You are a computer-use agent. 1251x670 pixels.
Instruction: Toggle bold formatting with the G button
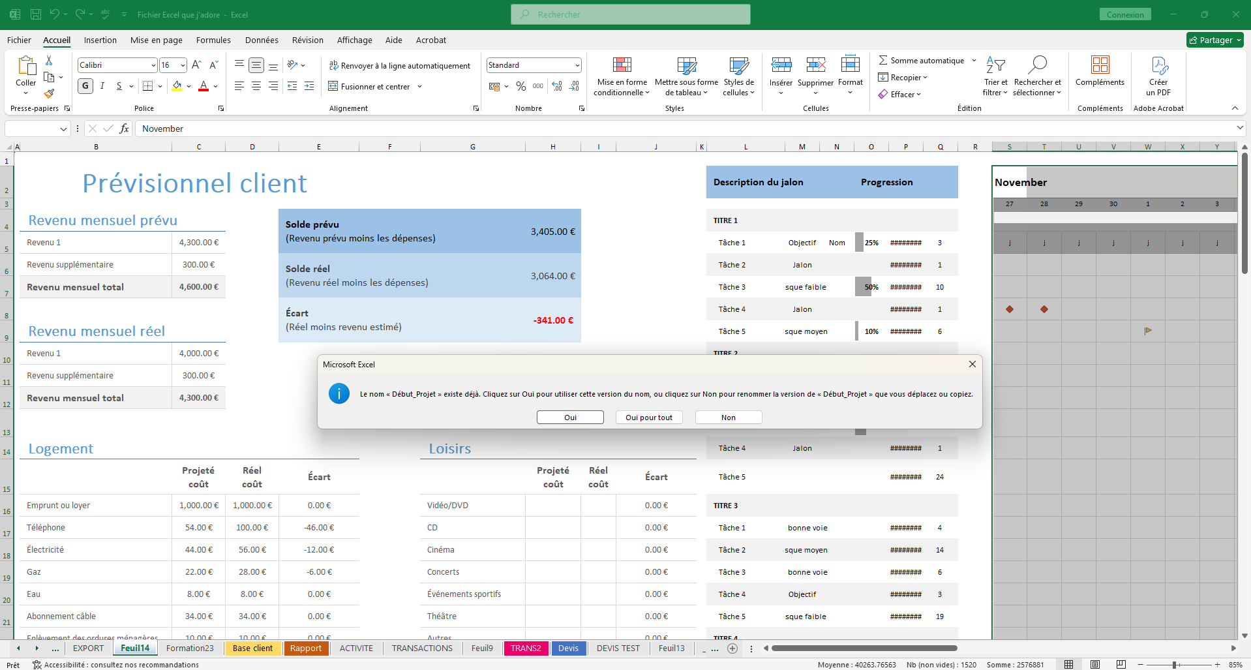pyautogui.click(x=85, y=85)
